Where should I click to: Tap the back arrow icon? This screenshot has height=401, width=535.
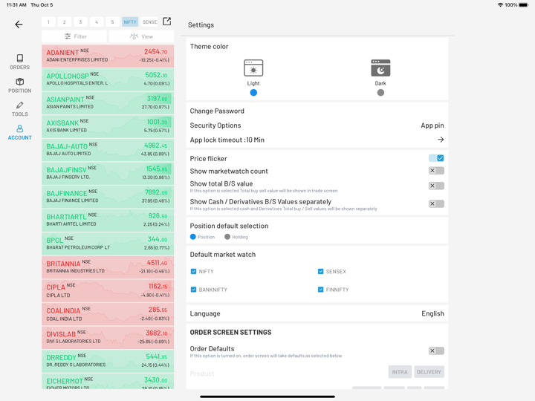tap(19, 25)
